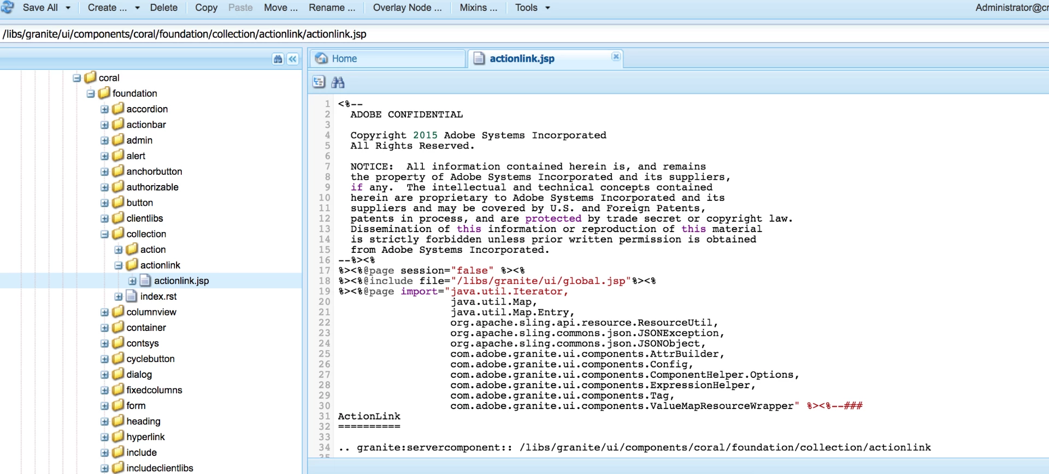
Task: Click the authorizable folder icon
Action: (118, 187)
